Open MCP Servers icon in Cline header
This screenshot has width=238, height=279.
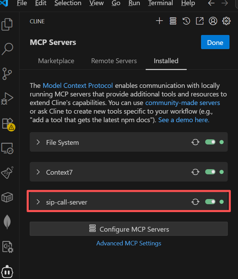(173, 21)
